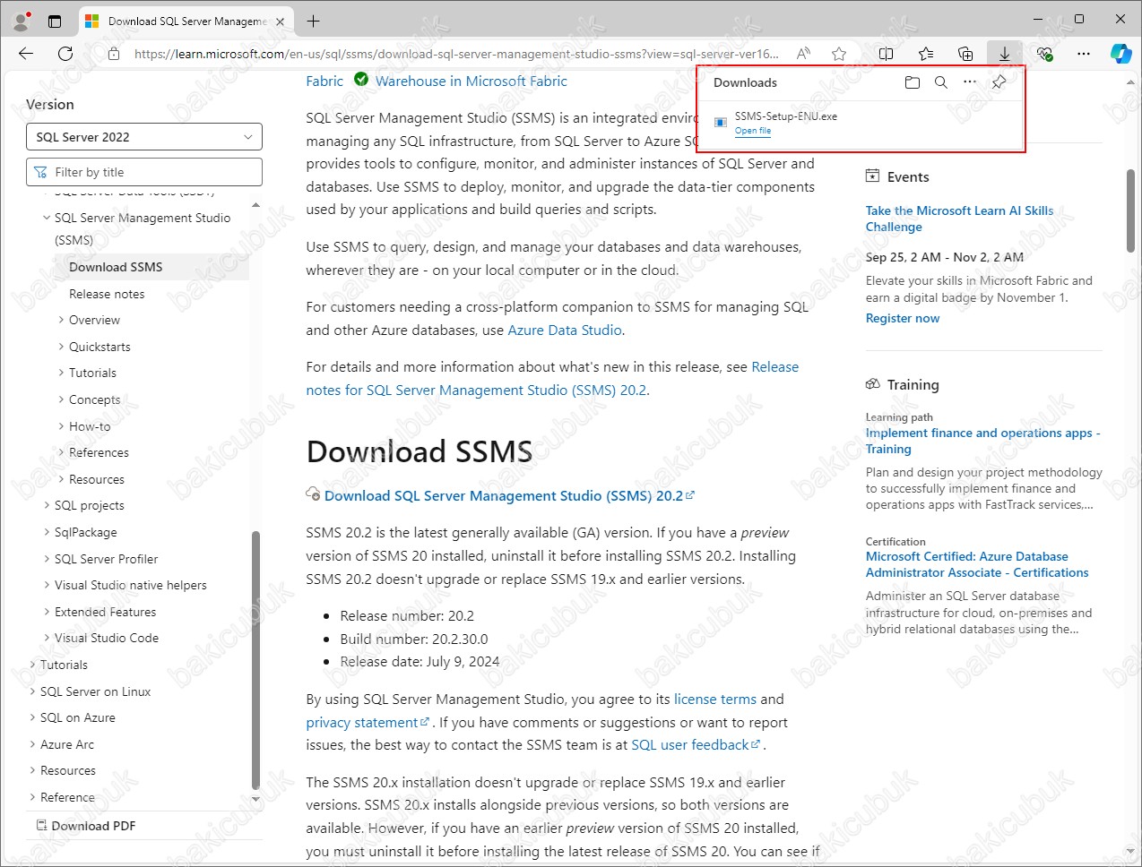Click the Download PDF button

click(x=86, y=826)
